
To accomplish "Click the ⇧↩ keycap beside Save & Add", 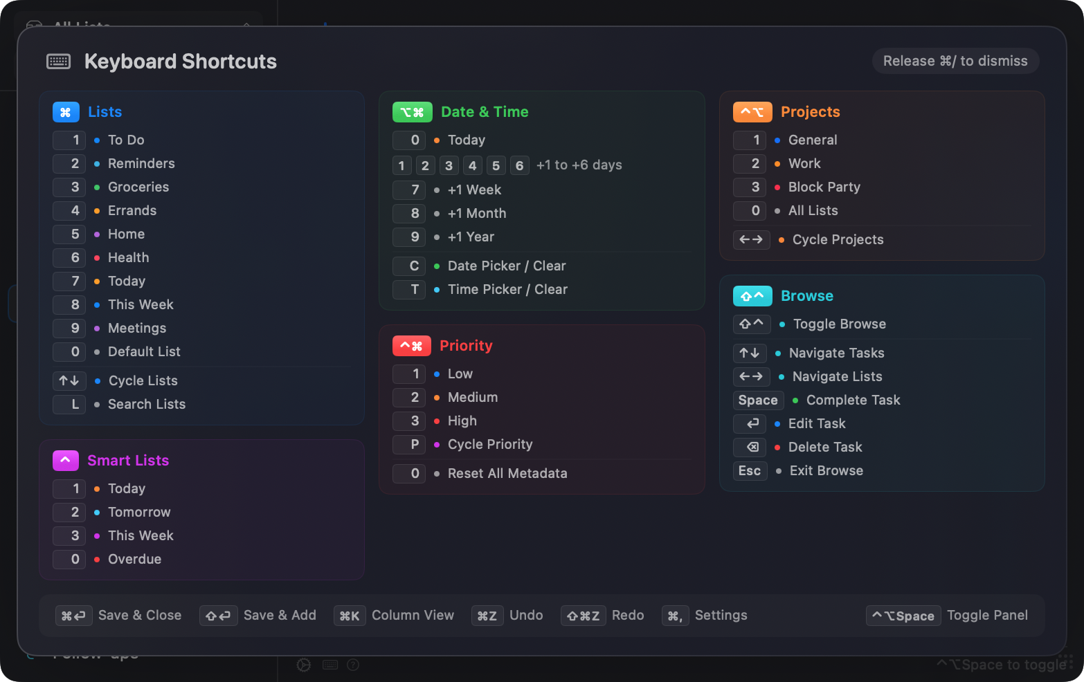I will [219, 616].
